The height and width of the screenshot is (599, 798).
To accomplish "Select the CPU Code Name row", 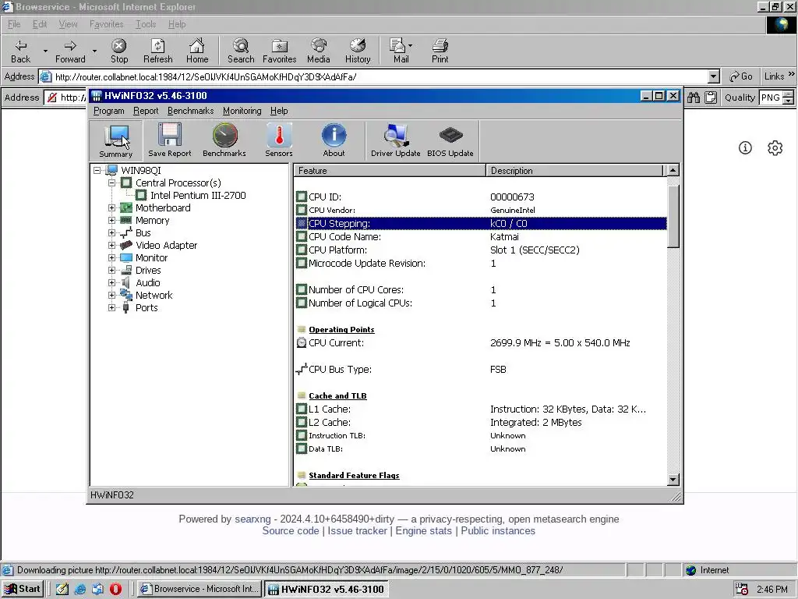I will click(x=481, y=237).
